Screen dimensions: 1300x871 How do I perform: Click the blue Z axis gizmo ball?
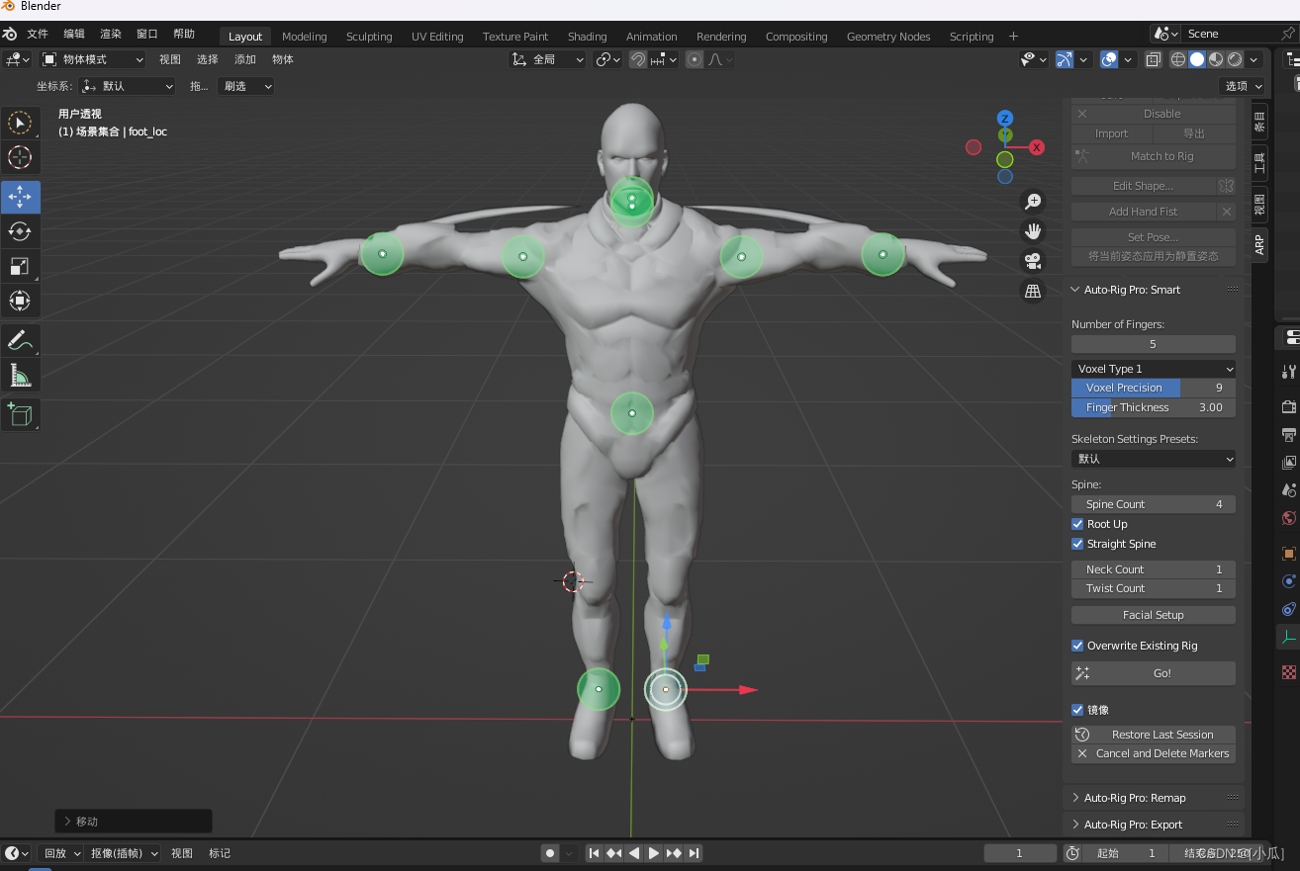pos(1004,118)
